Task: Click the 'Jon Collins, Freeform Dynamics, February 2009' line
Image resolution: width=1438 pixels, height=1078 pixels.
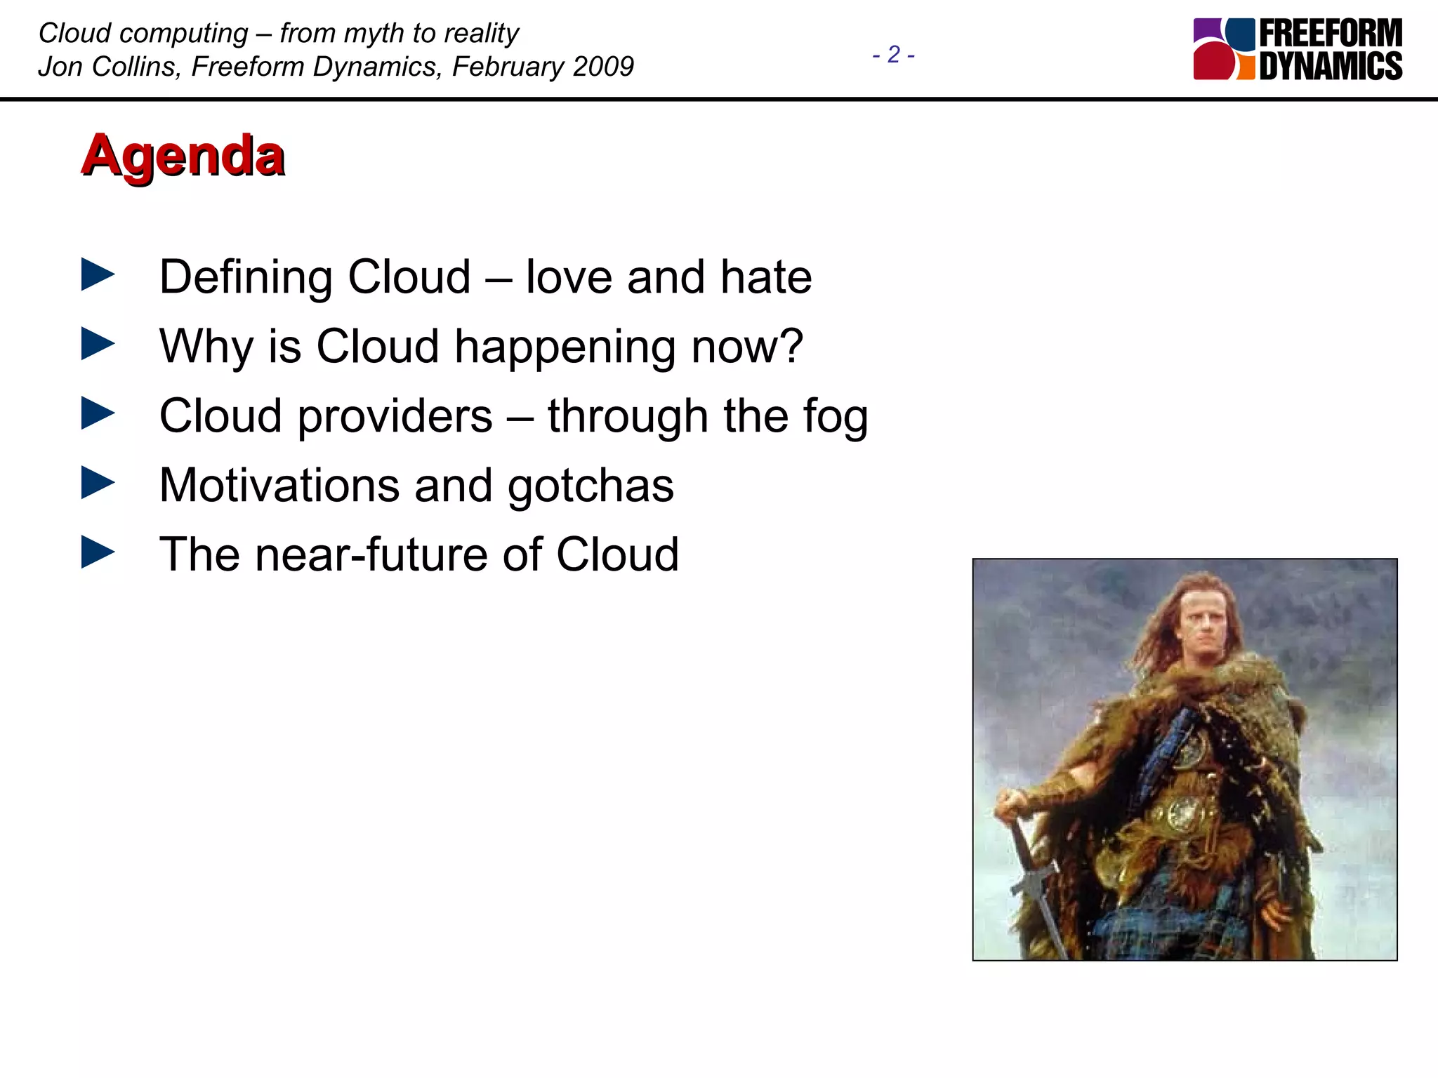Action: (x=336, y=67)
